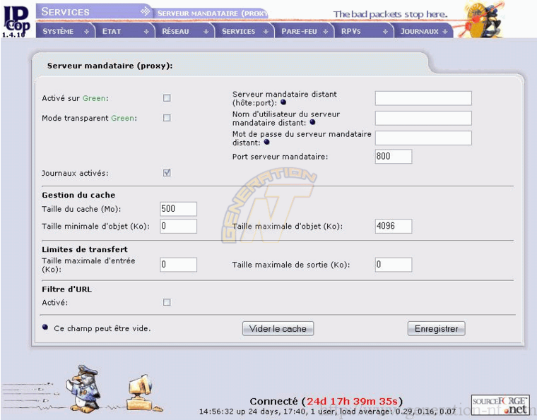537x420 pixels.
Task: Focus the Nom d'utilisateur distant field
Action: tap(423, 118)
